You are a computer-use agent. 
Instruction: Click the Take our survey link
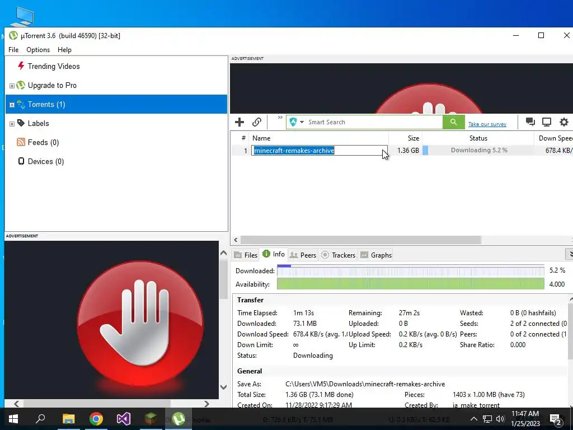[x=487, y=124]
